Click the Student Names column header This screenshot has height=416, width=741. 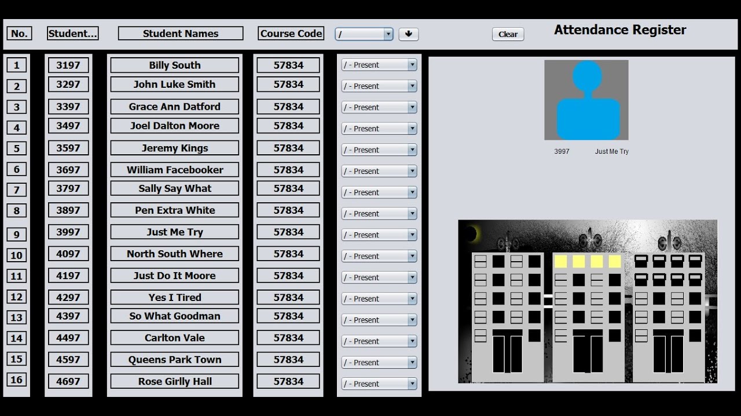181,34
